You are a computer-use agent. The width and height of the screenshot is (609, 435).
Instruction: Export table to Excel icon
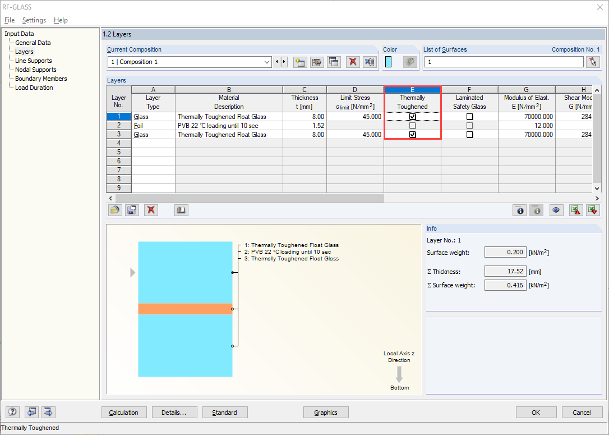click(x=575, y=210)
